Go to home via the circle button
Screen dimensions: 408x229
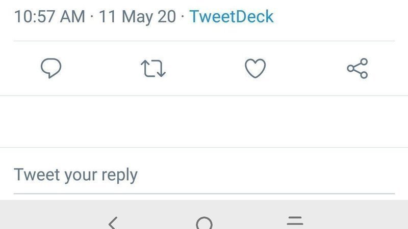point(204,223)
